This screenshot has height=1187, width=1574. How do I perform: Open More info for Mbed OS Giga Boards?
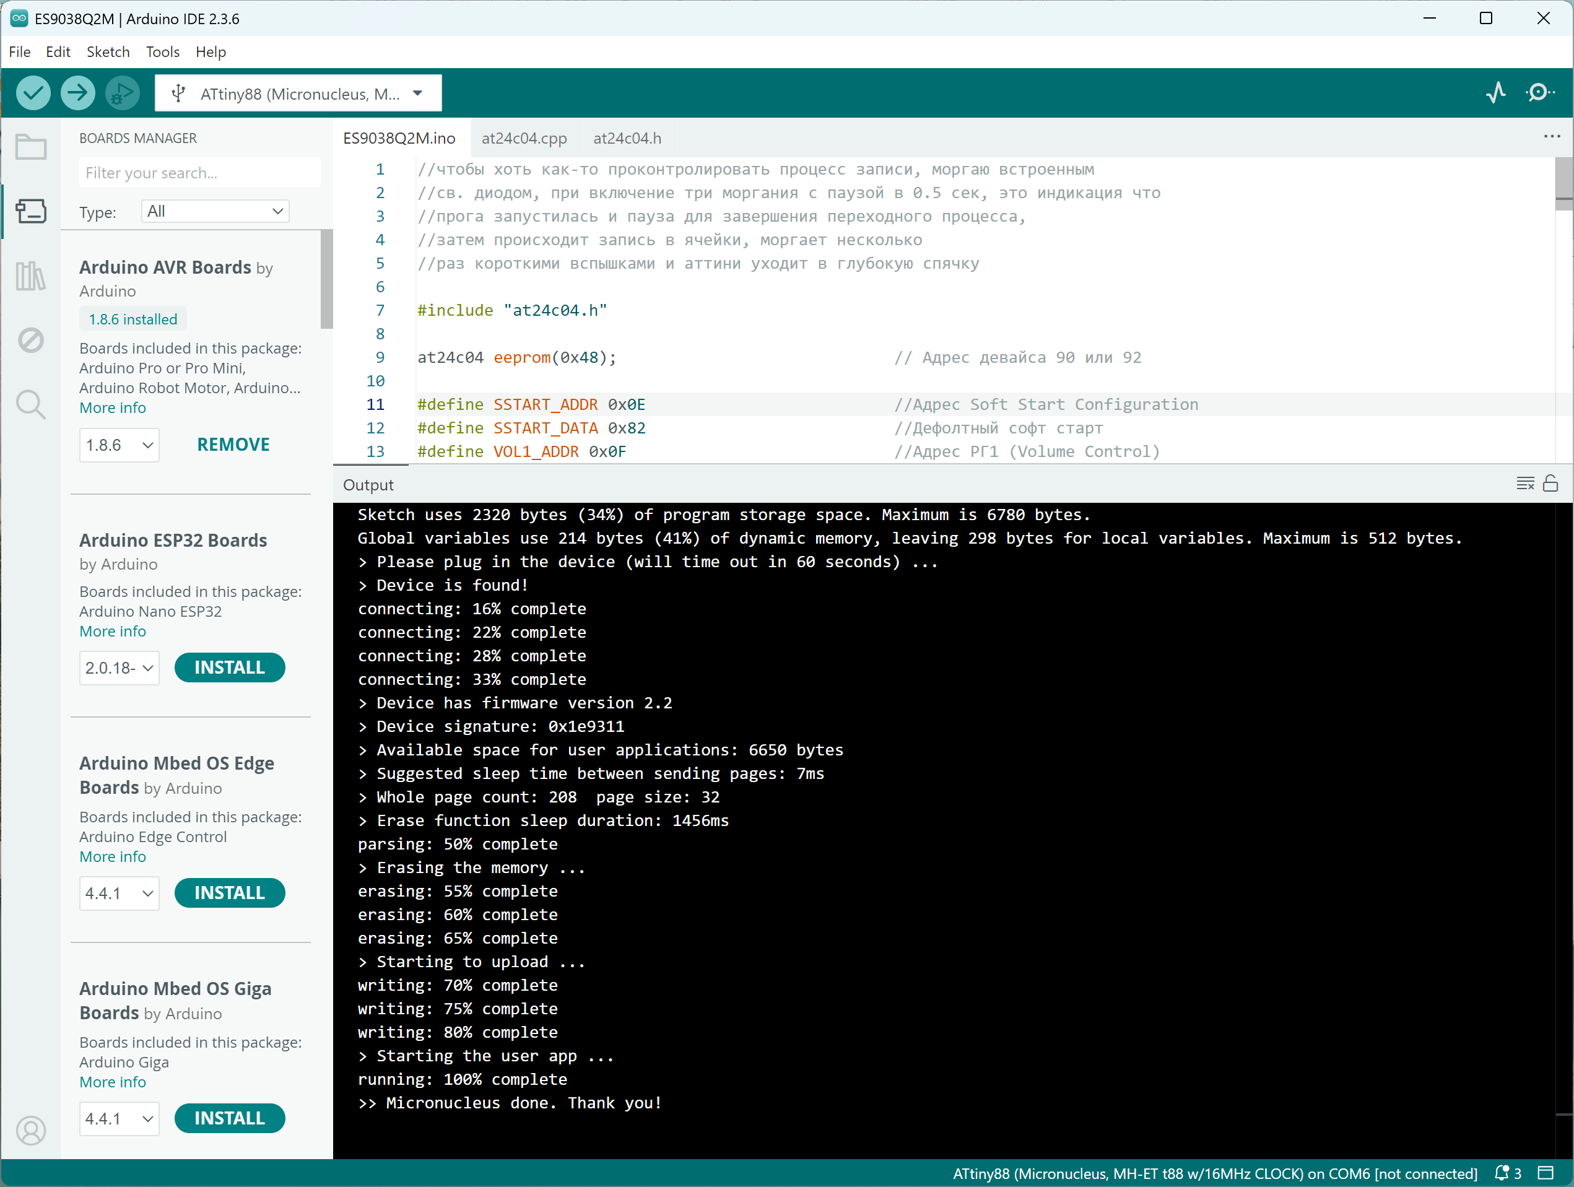pos(113,1082)
